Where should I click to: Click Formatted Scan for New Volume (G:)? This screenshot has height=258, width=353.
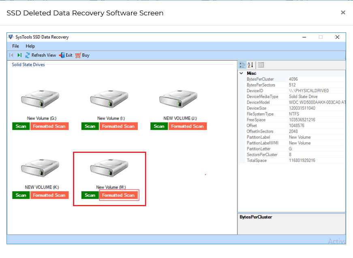49,126
